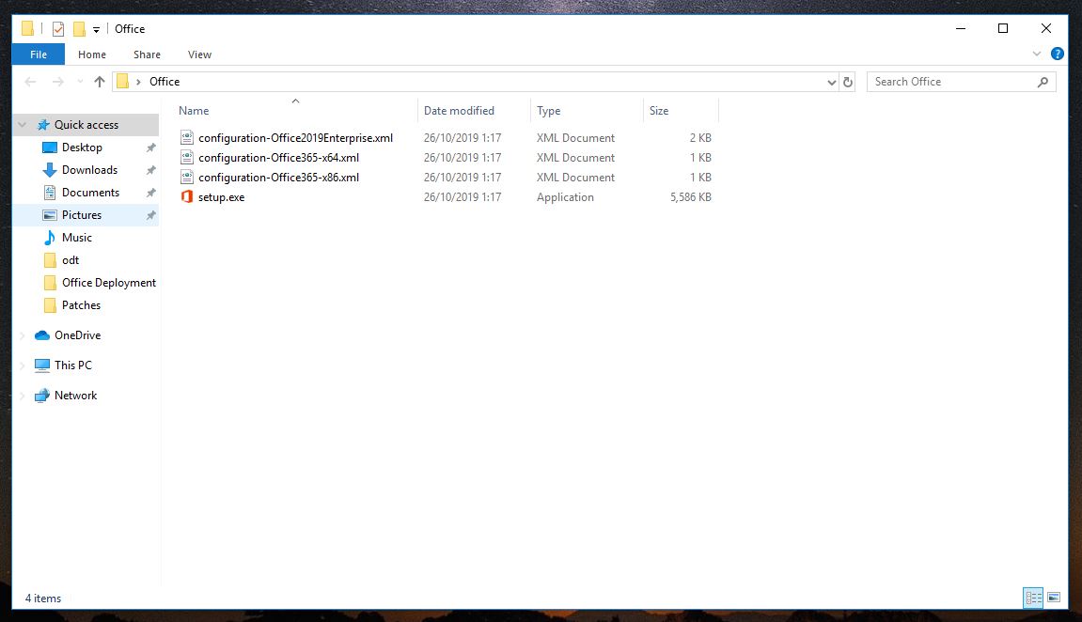
Task: Select Network in navigation pane
Action: coord(75,396)
